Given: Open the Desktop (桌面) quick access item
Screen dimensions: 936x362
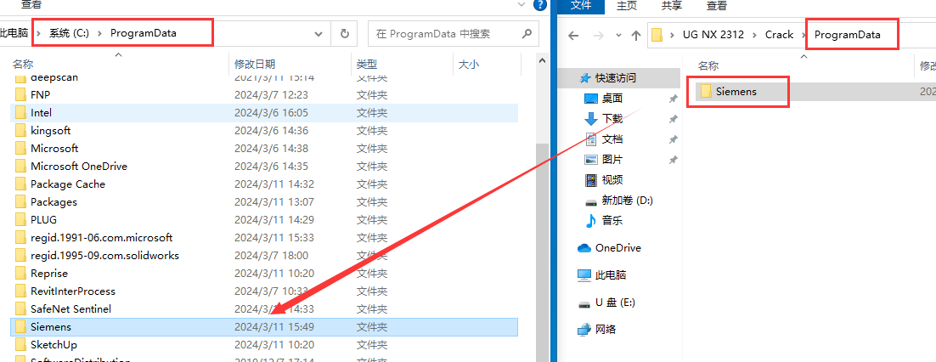Looking at the screenshot, I should point(612,99).
